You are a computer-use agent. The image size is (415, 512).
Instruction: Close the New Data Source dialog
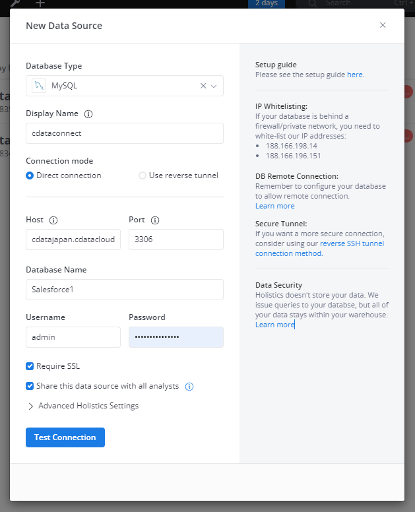tap(383, 25)
